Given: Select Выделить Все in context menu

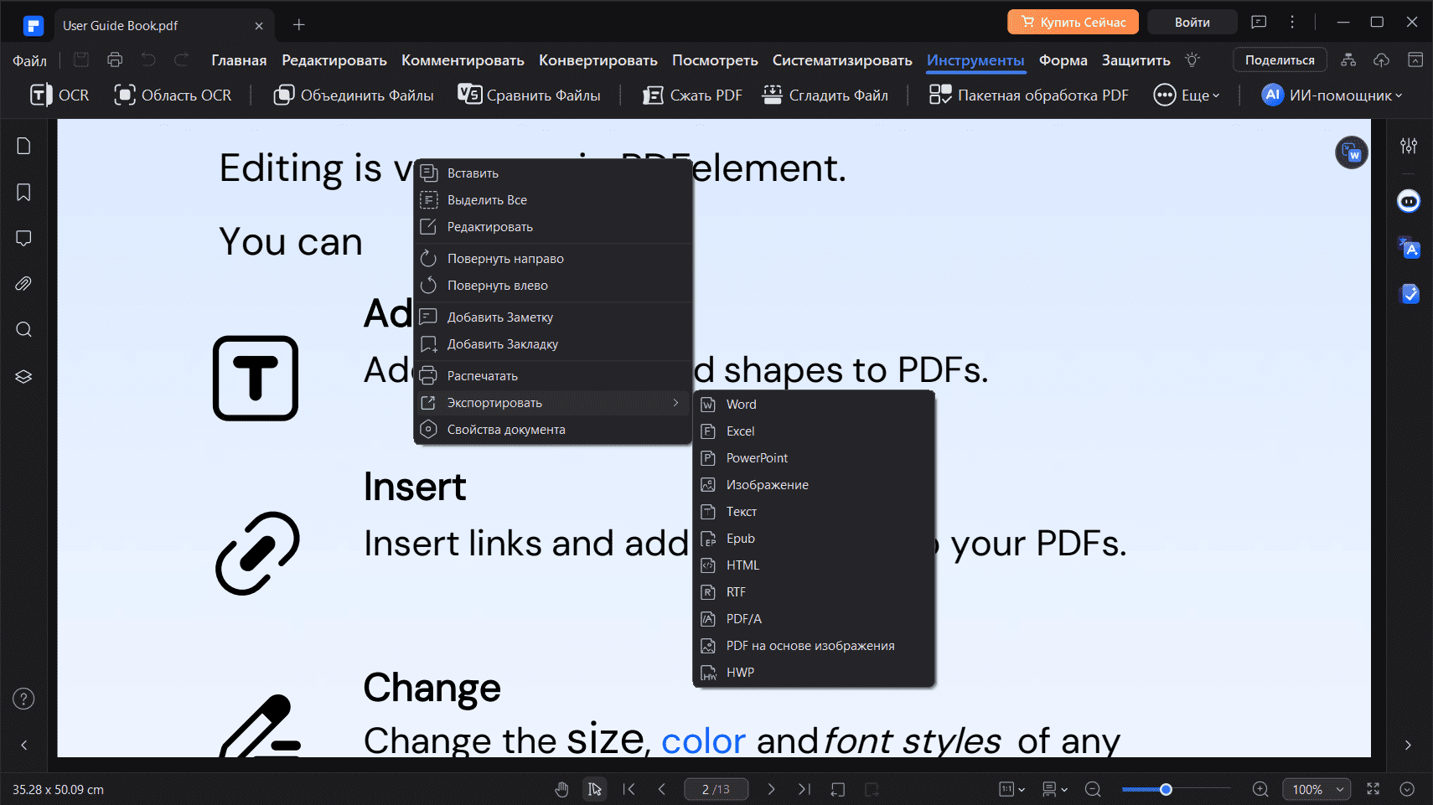Looking at the screenshot, I should pos(553,200).
